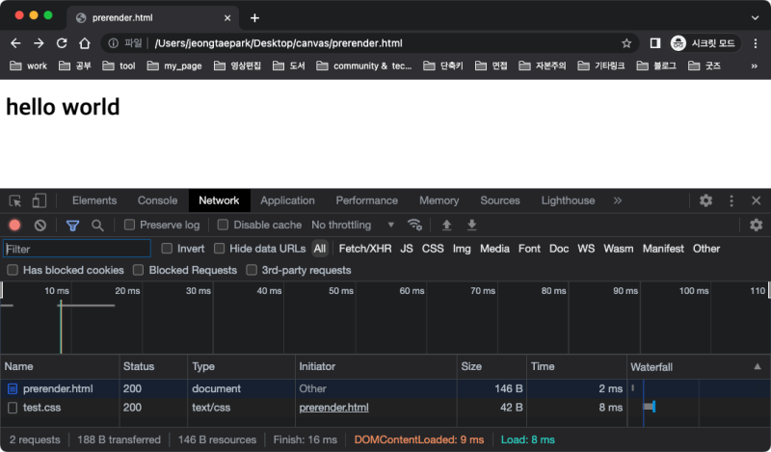Image resolution: width=771 pixels, height=452 pixels.
Task: Clear the network log
Action: [x=40, y=225]
